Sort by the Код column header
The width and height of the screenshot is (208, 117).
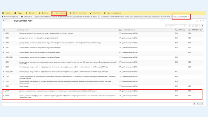click(4, 30)
